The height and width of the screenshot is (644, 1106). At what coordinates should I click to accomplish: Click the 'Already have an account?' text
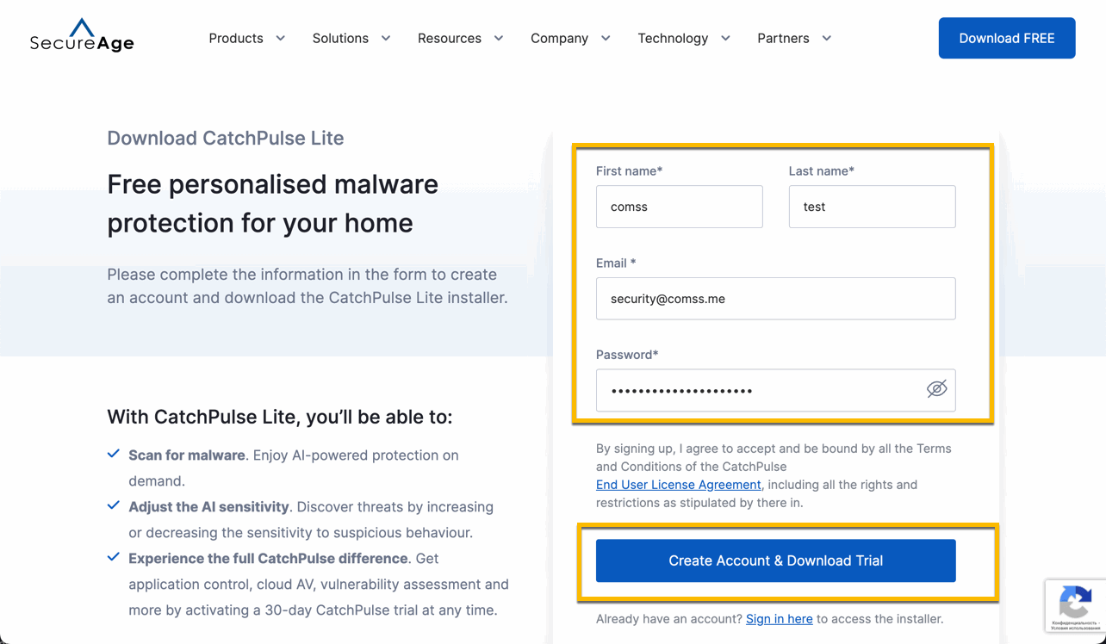[x=669, y=619]
